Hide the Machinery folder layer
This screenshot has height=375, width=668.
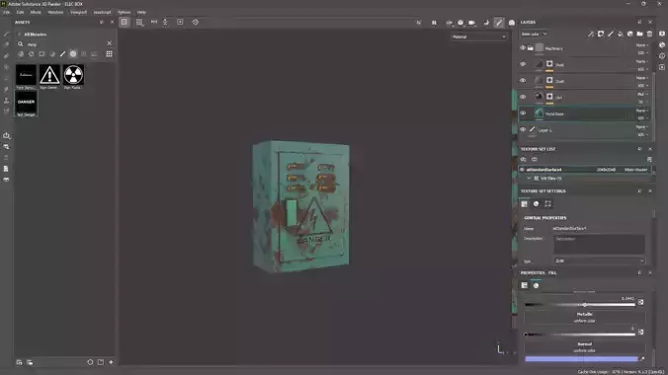point(523,48)
